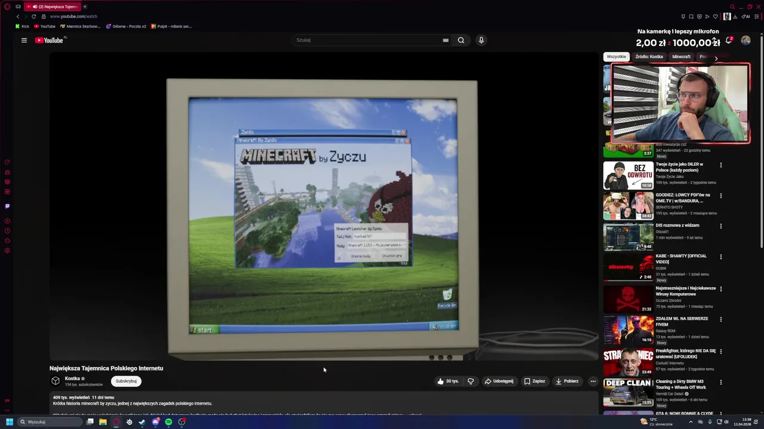Viewport: 764px width, 429px height.
Task: Click the youtube.com address bar
Action: pyautogui.click(x=73, y=16)
